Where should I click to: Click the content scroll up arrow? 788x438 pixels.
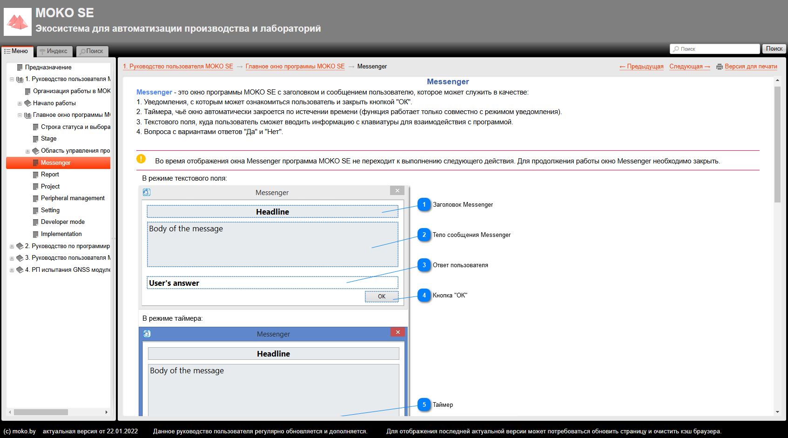click(777, 81)
